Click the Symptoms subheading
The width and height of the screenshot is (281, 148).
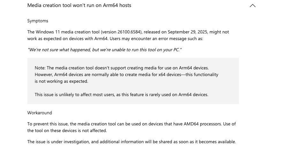38,21
